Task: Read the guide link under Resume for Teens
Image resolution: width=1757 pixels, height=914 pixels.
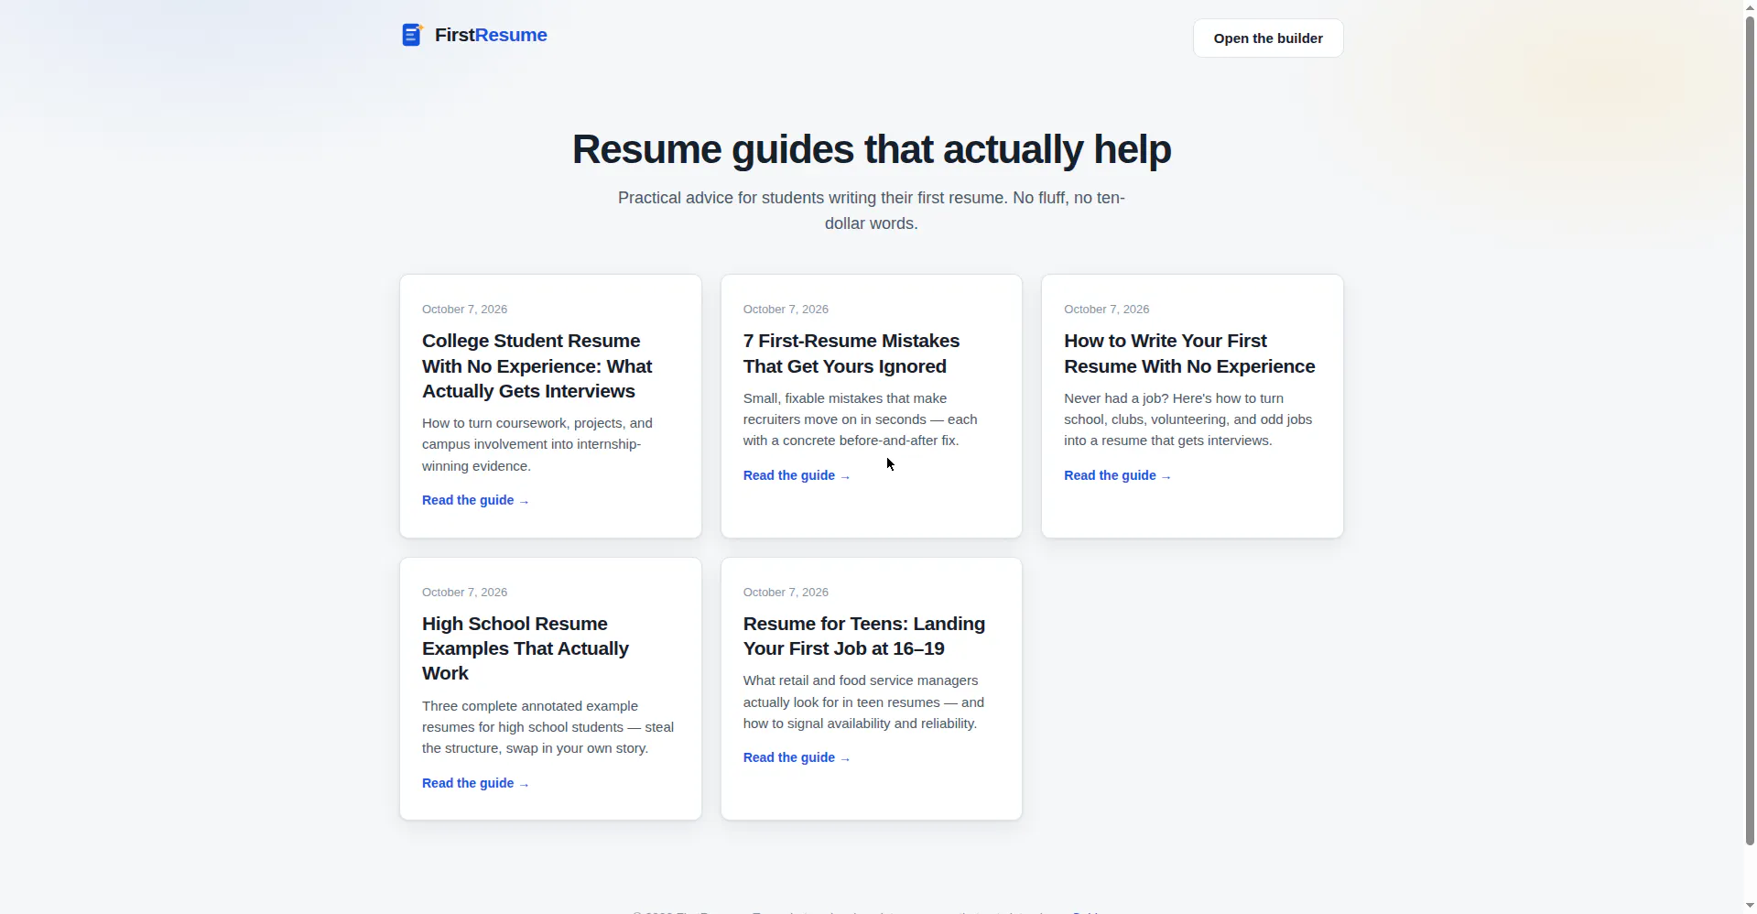Action: tap(797, 757)
